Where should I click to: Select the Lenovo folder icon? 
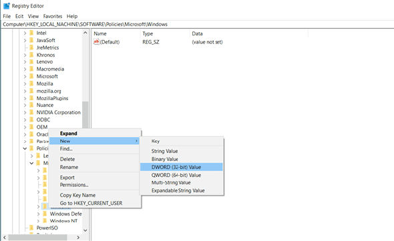tap(31, 62)
